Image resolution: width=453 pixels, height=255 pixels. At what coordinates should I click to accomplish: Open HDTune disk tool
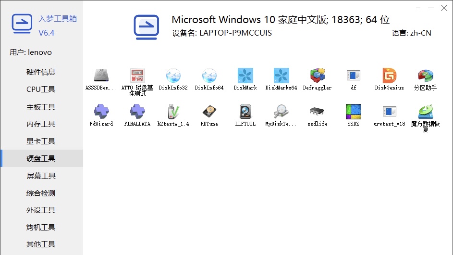[x=209, y=112]
